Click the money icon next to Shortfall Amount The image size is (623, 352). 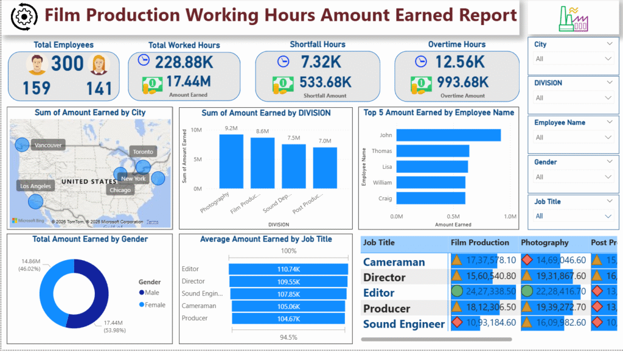pos(284,82)
